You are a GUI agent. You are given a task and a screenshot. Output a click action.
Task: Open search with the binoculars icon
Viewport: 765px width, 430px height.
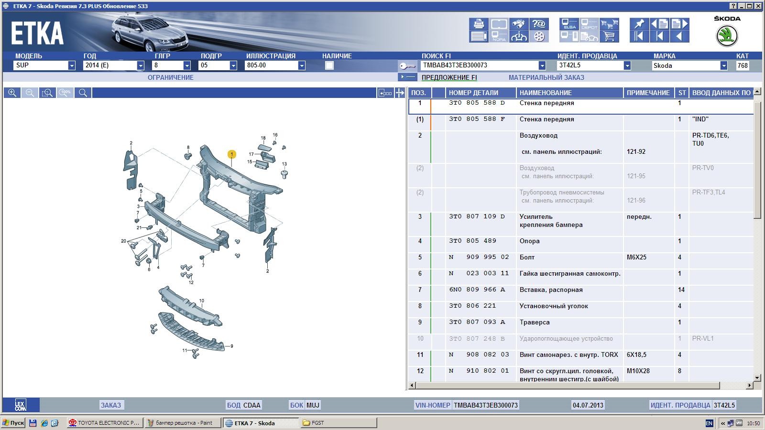(x=519, y=24)
